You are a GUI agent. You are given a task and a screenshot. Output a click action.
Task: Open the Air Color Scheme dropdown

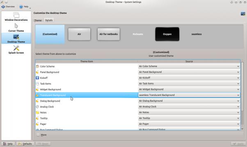click(189, 66)
